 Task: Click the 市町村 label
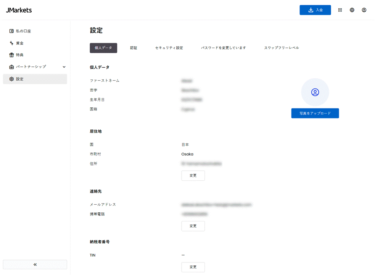[95, 154]
